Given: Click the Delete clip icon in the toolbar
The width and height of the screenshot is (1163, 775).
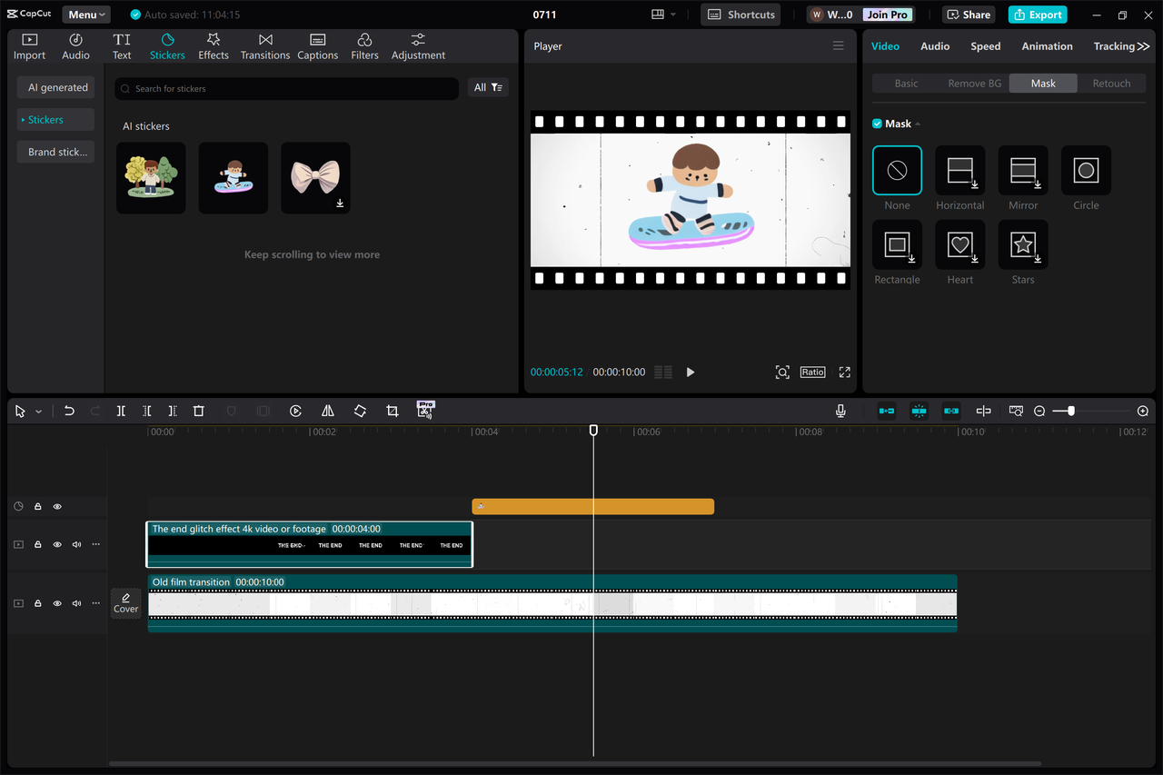Looking at the screenshot, I should pos(198,411).
